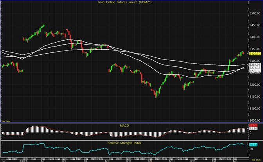Click the MACD indicator panel label
This screenshot has height=162, width=263.
(123, 125)
